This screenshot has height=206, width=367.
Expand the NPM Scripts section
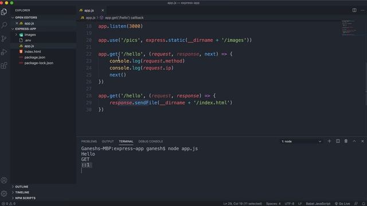point(25,198)
